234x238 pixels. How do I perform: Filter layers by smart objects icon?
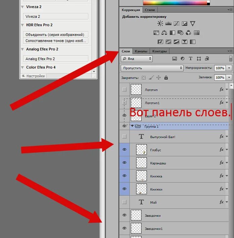click(x=207, y=58)
